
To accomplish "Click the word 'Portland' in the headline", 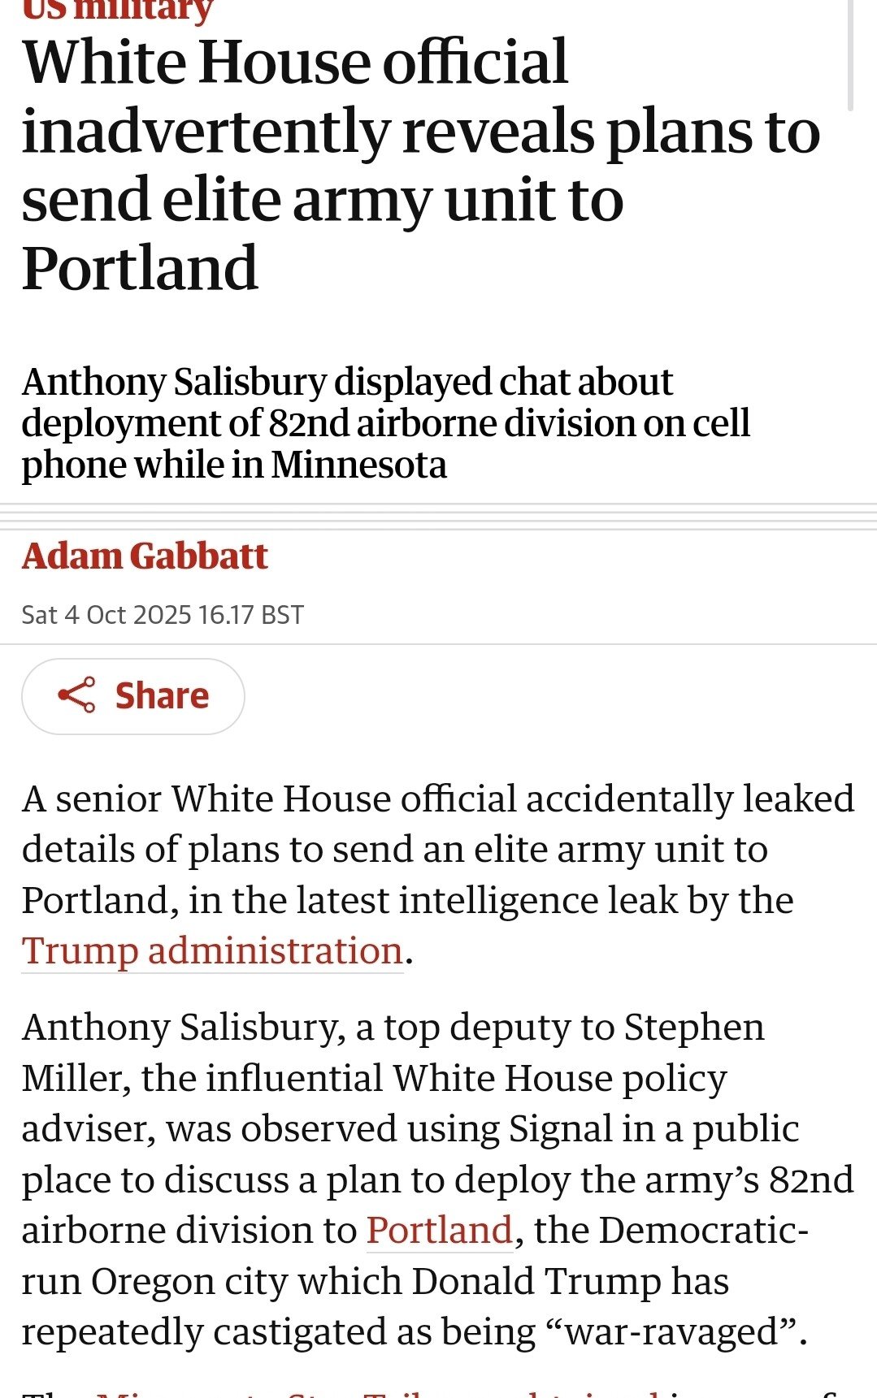I will tap(140, 268).
